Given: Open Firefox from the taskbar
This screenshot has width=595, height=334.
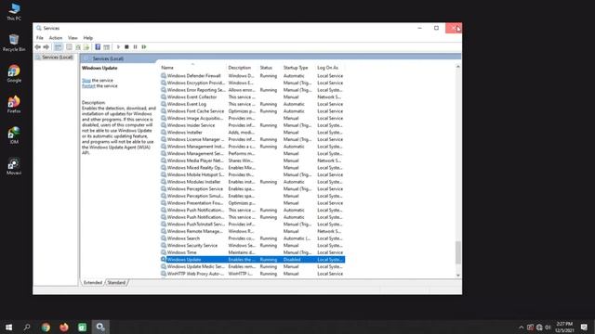Looking at the screenshot, I should pos(64,327).
